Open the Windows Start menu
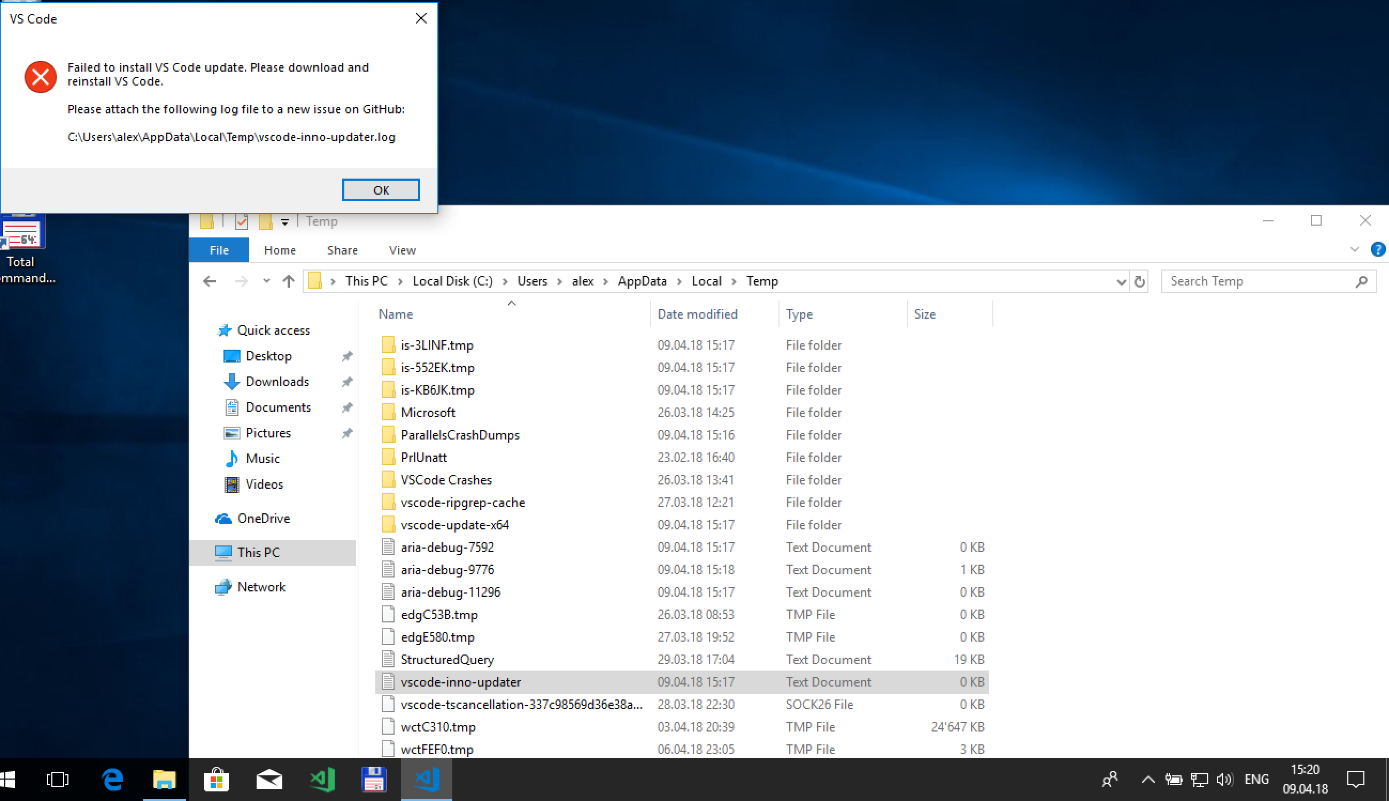 pyautogui.click(x=7, y=780)
